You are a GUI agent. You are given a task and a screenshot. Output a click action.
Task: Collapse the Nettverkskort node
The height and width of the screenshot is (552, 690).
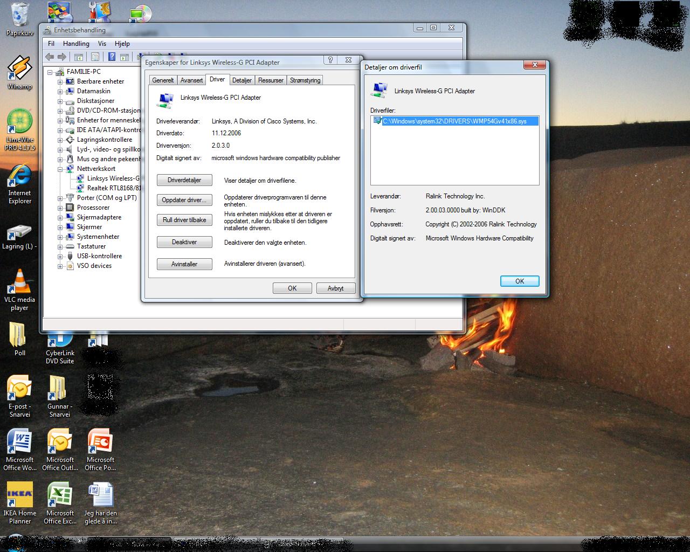60,169
